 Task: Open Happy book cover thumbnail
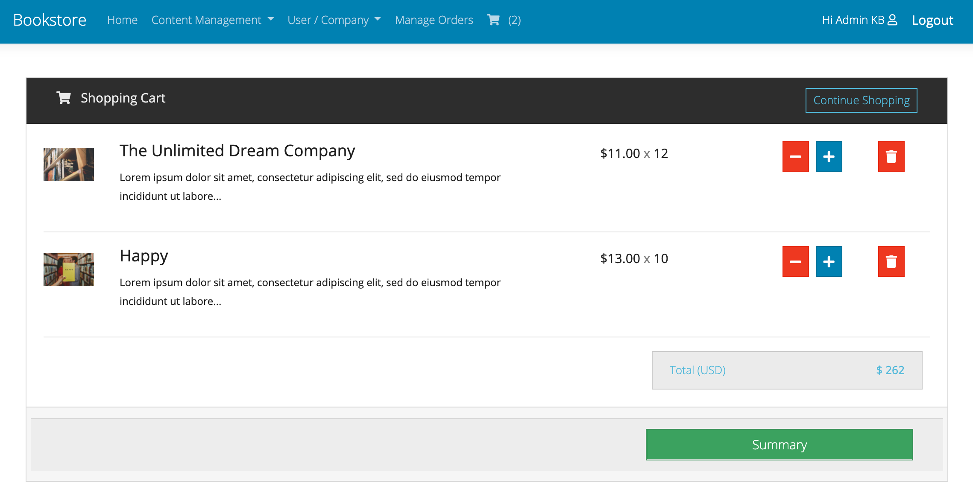point(69,270)
